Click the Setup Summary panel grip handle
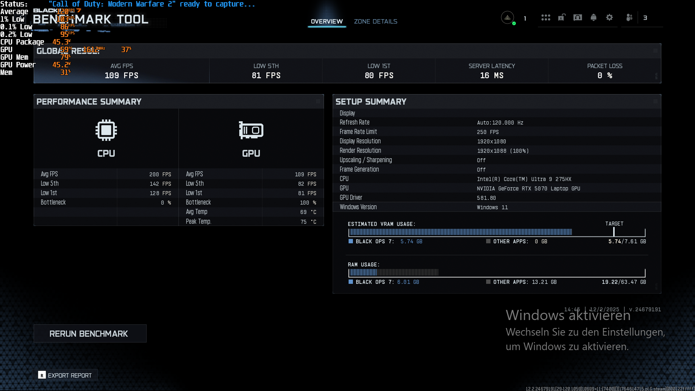 (656, 101)
